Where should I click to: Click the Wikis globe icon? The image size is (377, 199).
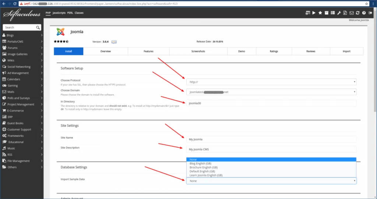4,60
